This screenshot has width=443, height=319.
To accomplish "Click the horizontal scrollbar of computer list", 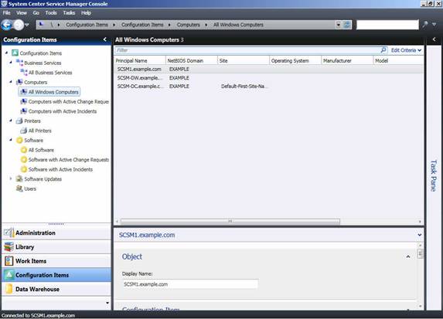I will point(230,222).
